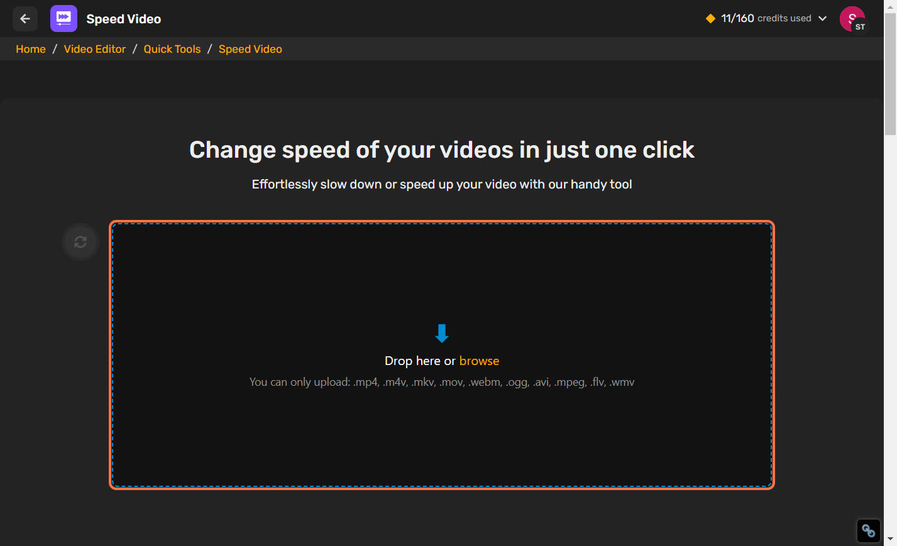Viewport: 897px width, 546px height.
Task: Go to Home breadcrumb link
Action: (31, 49)
